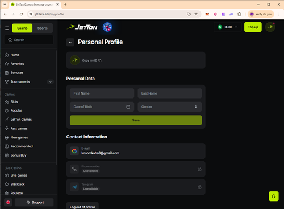This screenshot has width=284, height=209.
Task: Click the address bar URL
Action: (49, 14)
